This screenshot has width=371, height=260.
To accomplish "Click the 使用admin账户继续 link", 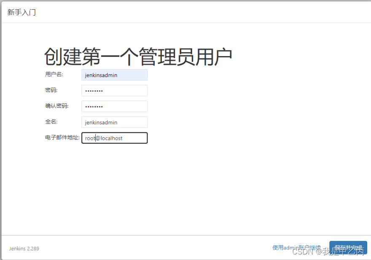I will pyautogui.click(x=297, y=248).
